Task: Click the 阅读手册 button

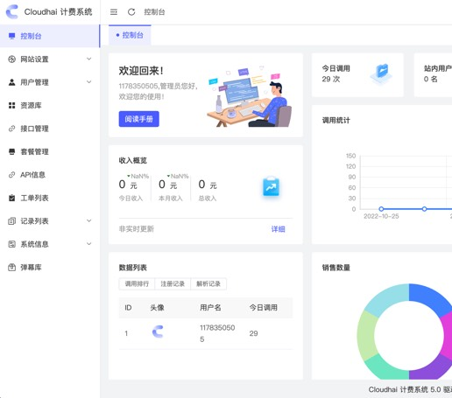Action: point(139,119)
